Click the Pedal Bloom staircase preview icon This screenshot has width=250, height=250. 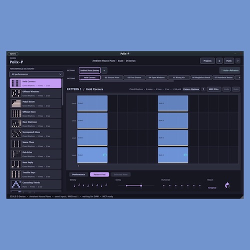tap(16, 103)
